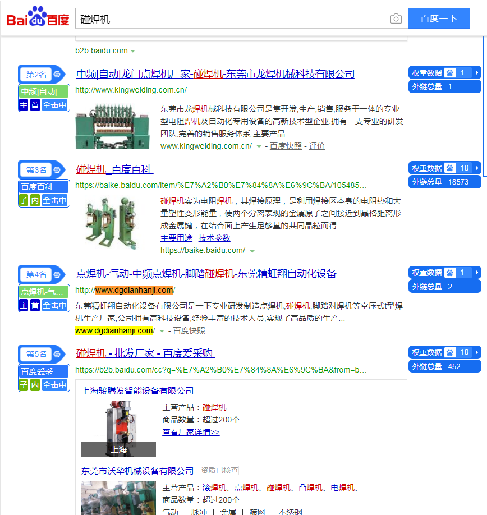Click the 首 tag under 第4名
Image resolution: width=487 pixels, height=515 pixels.
click(35, 305)
